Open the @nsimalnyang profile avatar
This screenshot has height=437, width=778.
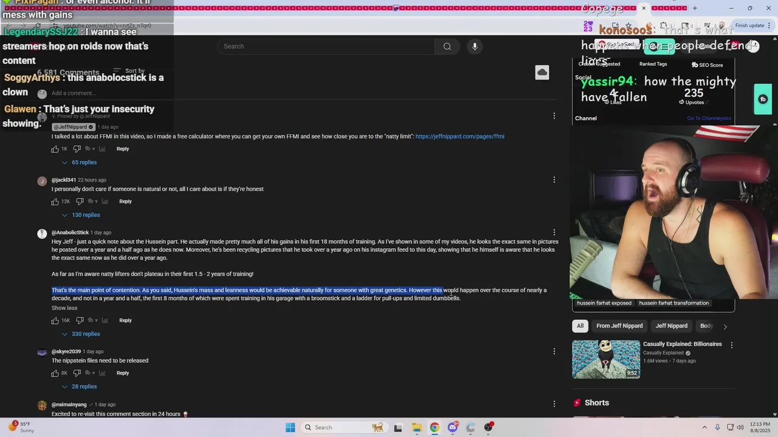coord(42,405)
